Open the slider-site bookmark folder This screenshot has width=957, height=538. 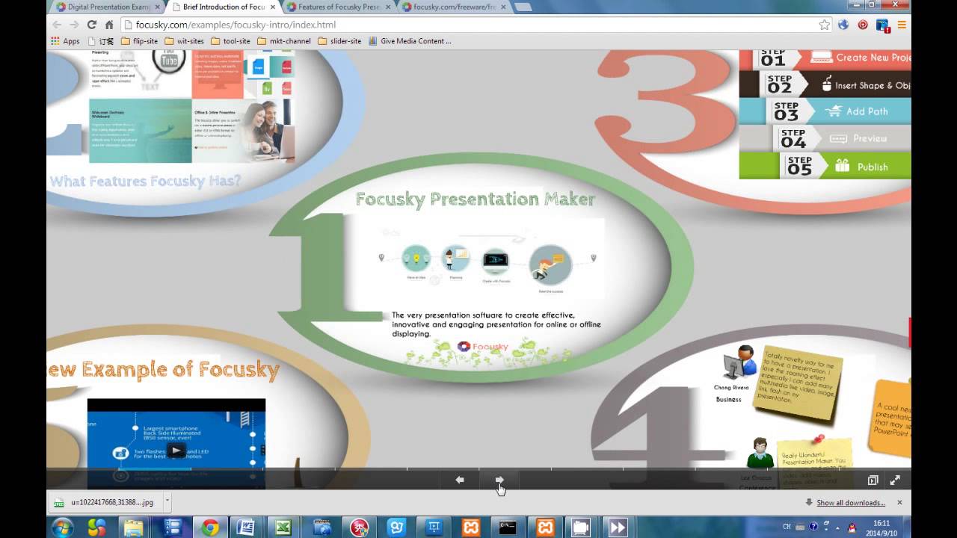pos(339,41)
